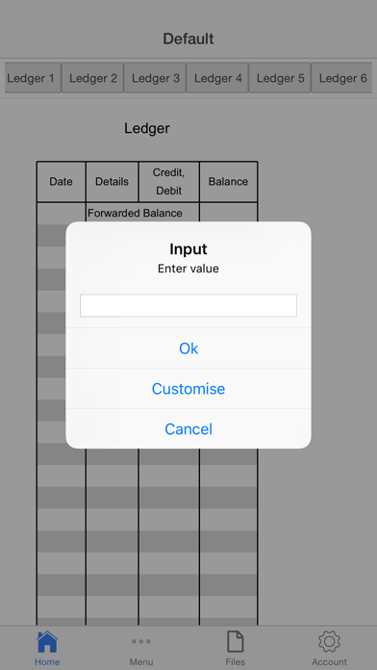Open Account gear icon

329,642
